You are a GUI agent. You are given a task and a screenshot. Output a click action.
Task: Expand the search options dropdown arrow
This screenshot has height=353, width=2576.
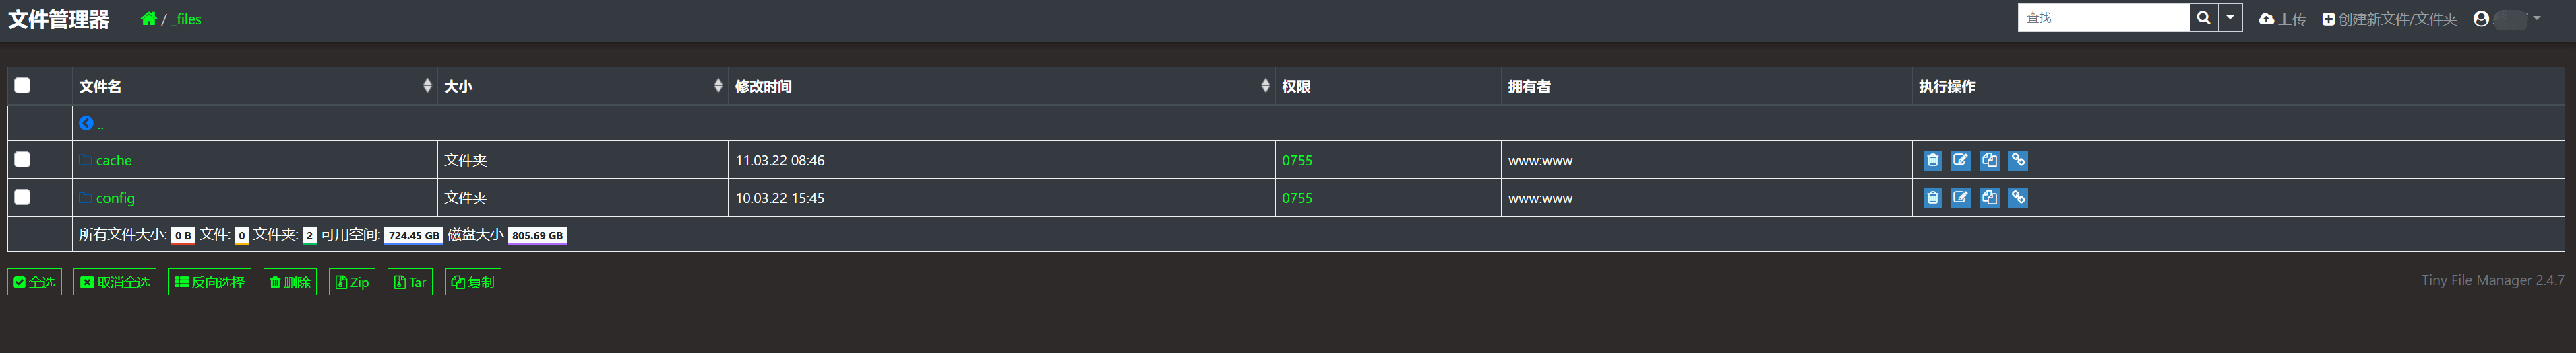tap(2230, 18)
